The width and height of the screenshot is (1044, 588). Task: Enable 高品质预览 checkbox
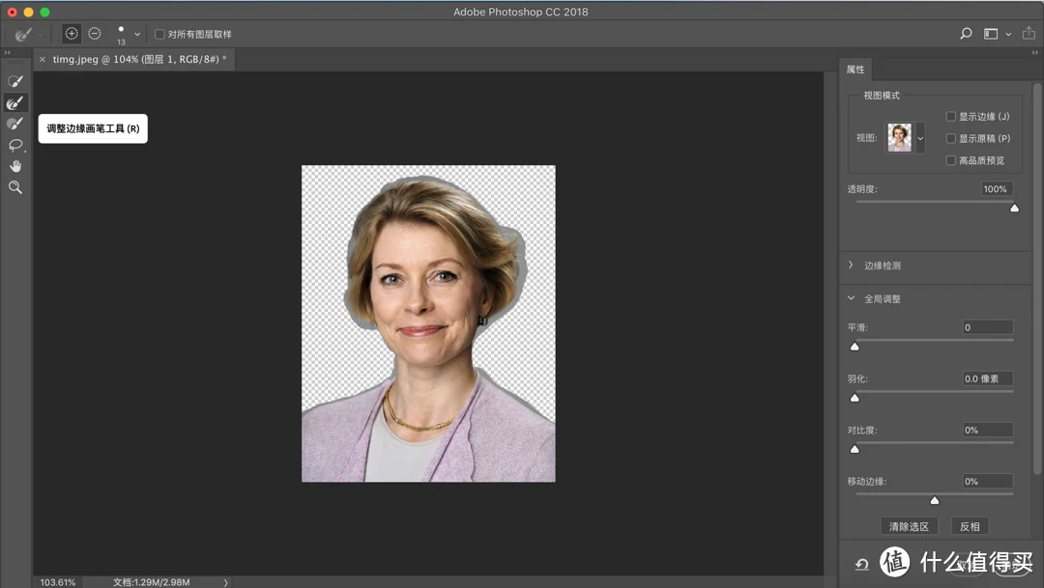click(x=951, y=160)
